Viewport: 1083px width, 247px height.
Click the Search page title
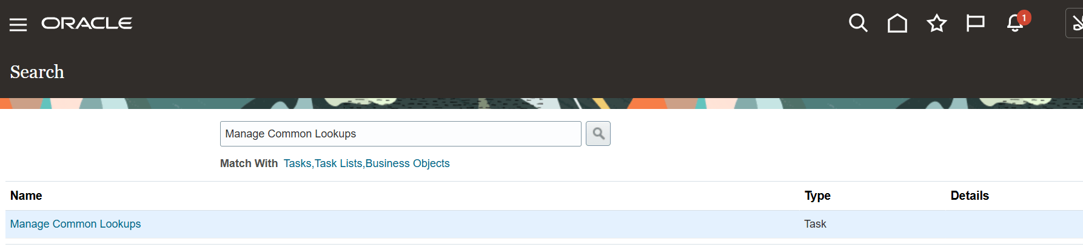coord(37,72)
